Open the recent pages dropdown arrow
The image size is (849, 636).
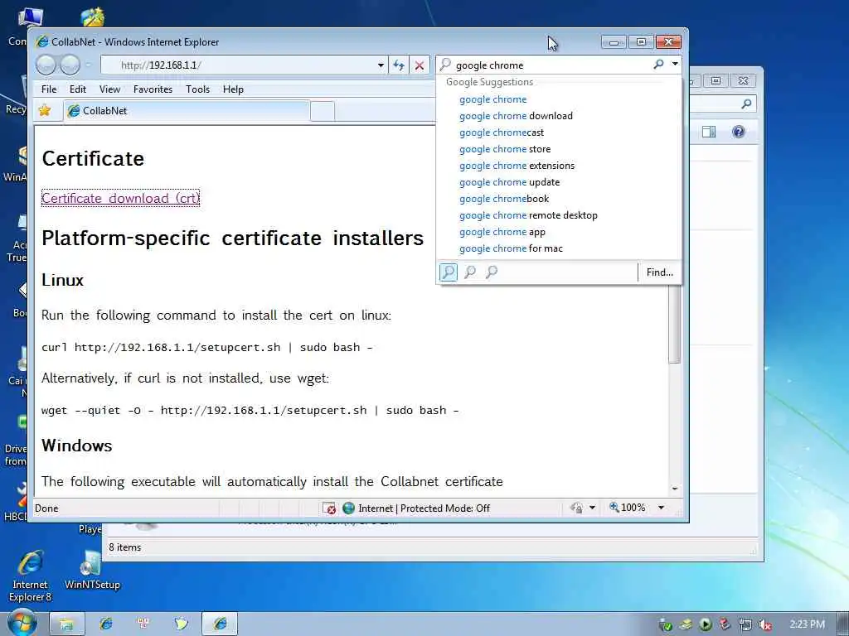coord(88,65)
